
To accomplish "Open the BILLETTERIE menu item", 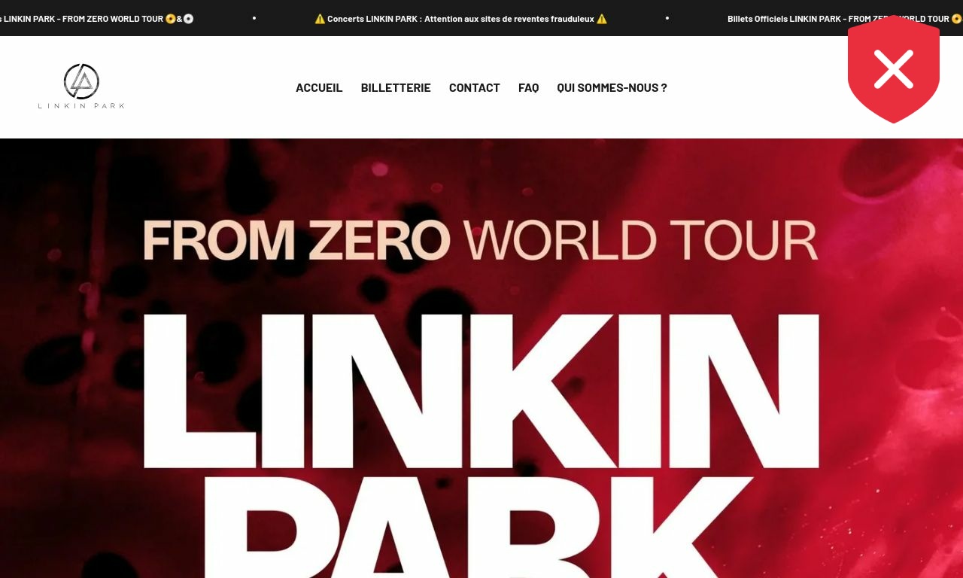I will [396, 87].
